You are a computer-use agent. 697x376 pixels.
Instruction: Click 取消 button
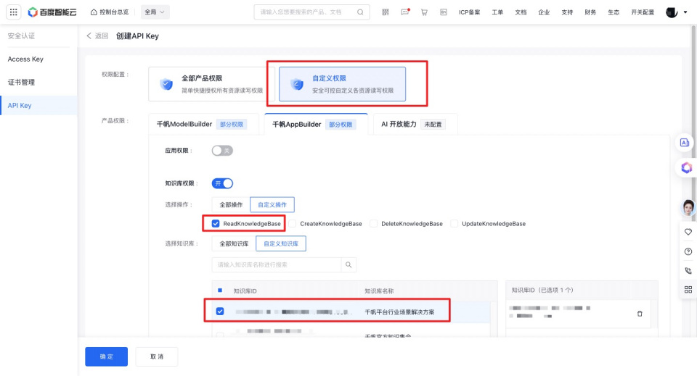coord(157,356)
